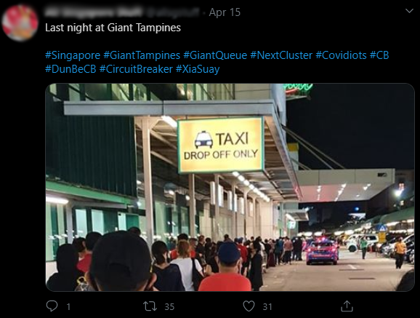Visit the #Covidiots hashtag

pos(341,55)
